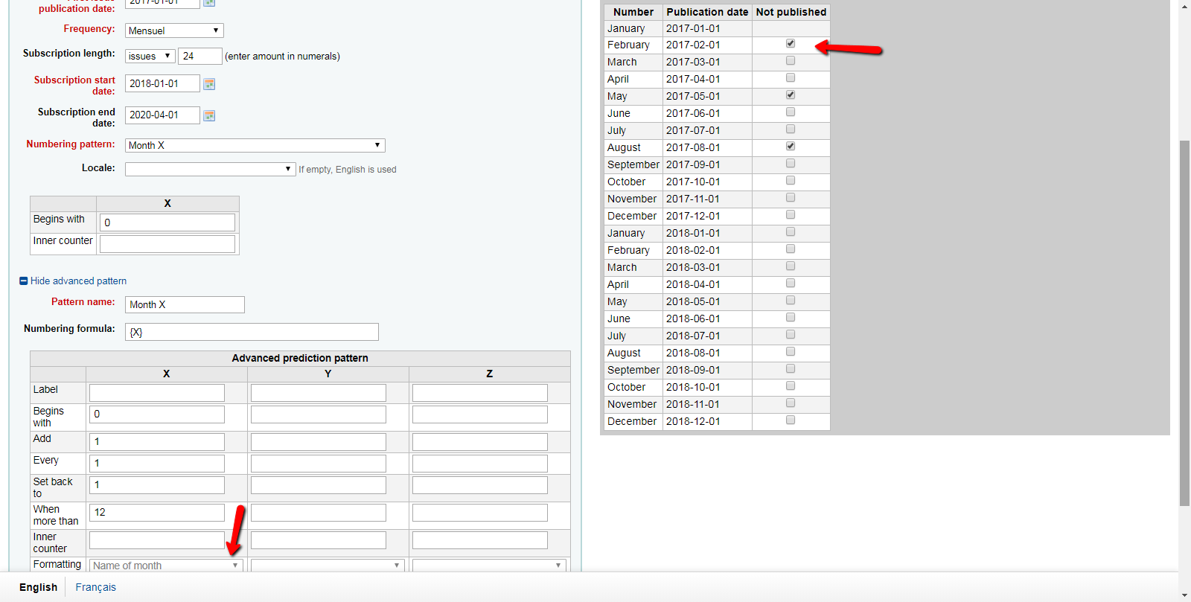The height and width of the screenshot is (602, 1191).
Task: Open the Locale dropdown
Action: coord(210,169)
